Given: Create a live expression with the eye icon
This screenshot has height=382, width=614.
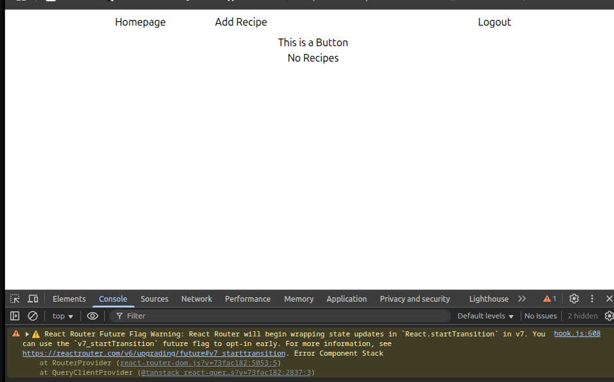Looking at the screenshot, I should coord(93,316).
